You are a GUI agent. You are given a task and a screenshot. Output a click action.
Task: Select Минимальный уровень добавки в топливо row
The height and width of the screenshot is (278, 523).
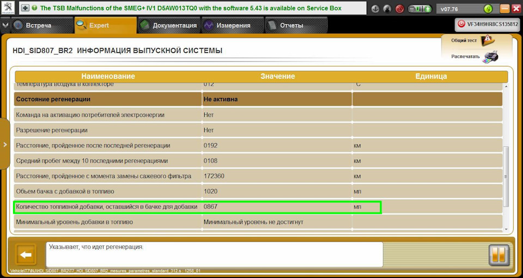click(258, 222)
